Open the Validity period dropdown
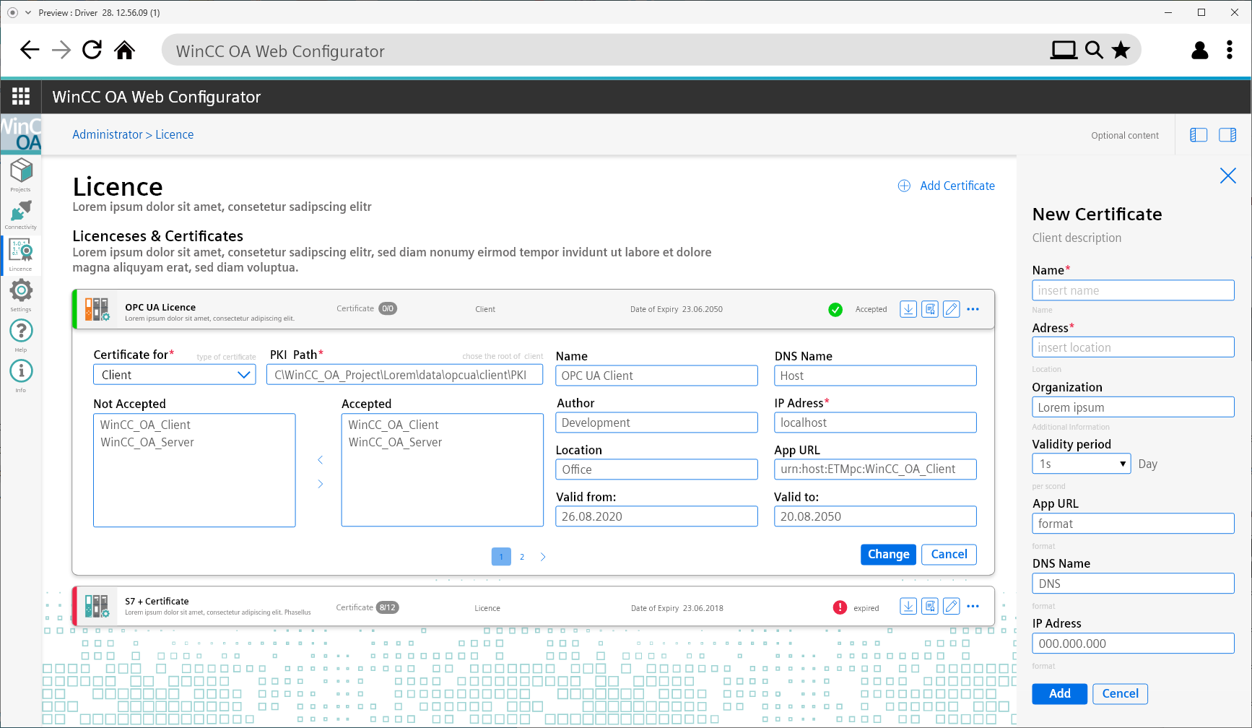This screenshot has width=1252, height=728. tap(1081, 464)
